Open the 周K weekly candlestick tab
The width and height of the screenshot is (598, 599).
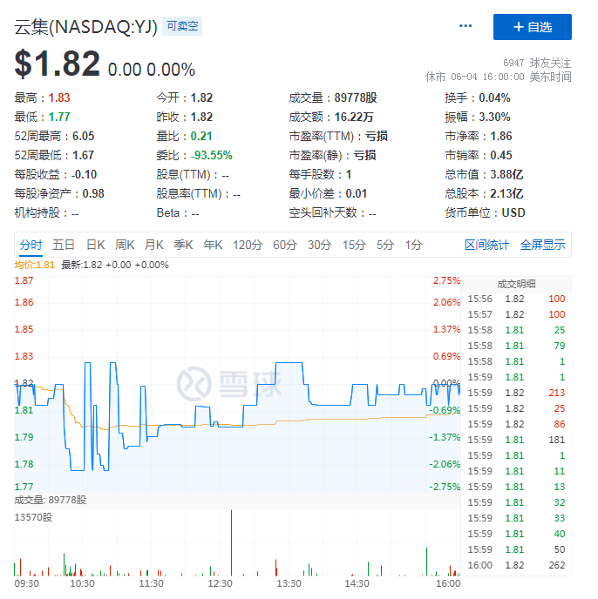(125, 245)
